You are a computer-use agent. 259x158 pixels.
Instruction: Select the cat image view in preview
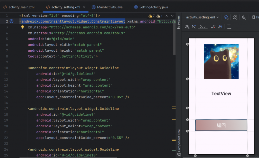tap(221, 62)
